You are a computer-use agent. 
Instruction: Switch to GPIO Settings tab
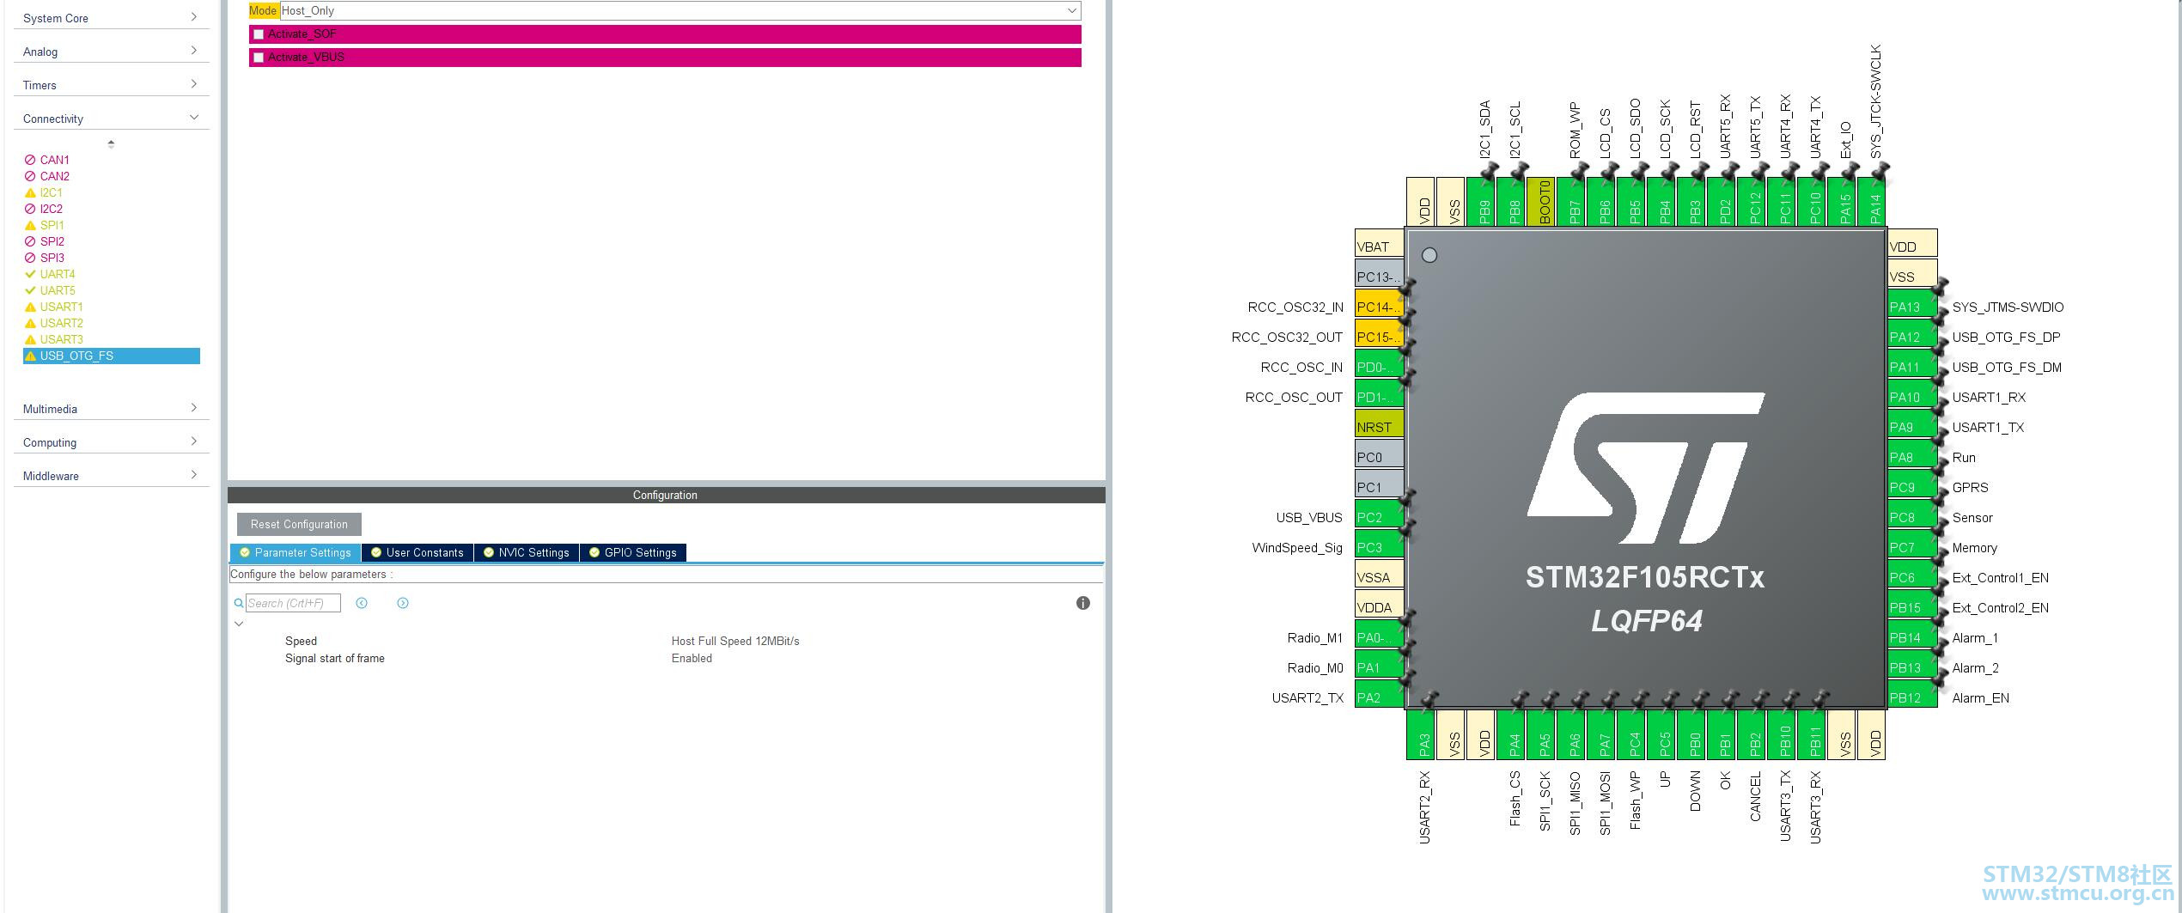click(633, 552)
